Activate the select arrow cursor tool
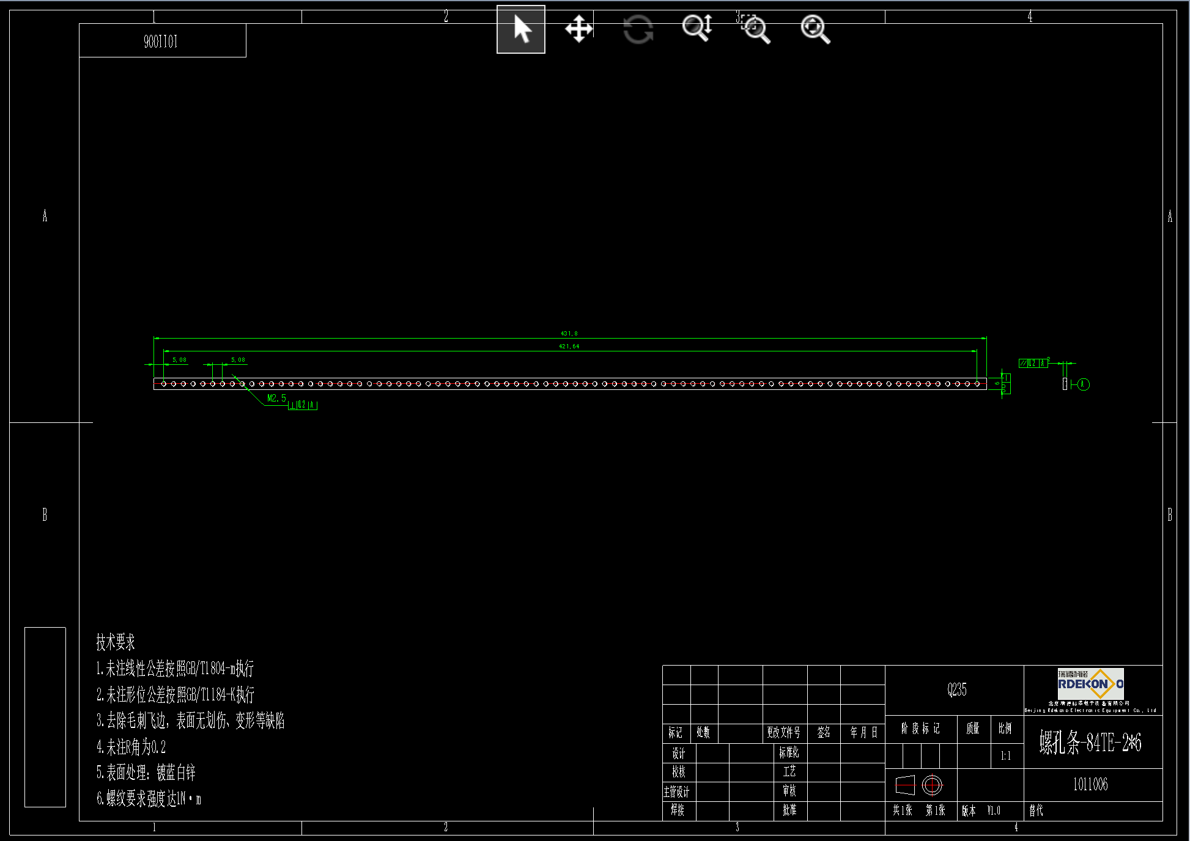 [x=521, y=29]
